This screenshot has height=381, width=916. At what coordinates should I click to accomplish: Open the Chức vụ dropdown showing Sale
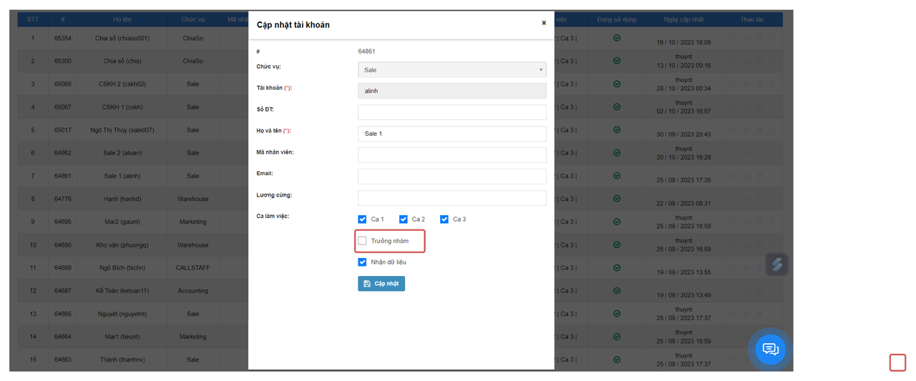tap(452, 70)
